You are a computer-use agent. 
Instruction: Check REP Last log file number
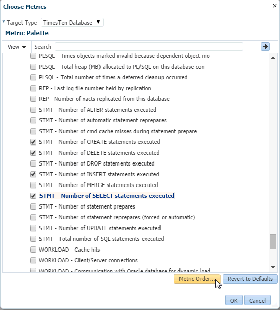pos(33,88)
